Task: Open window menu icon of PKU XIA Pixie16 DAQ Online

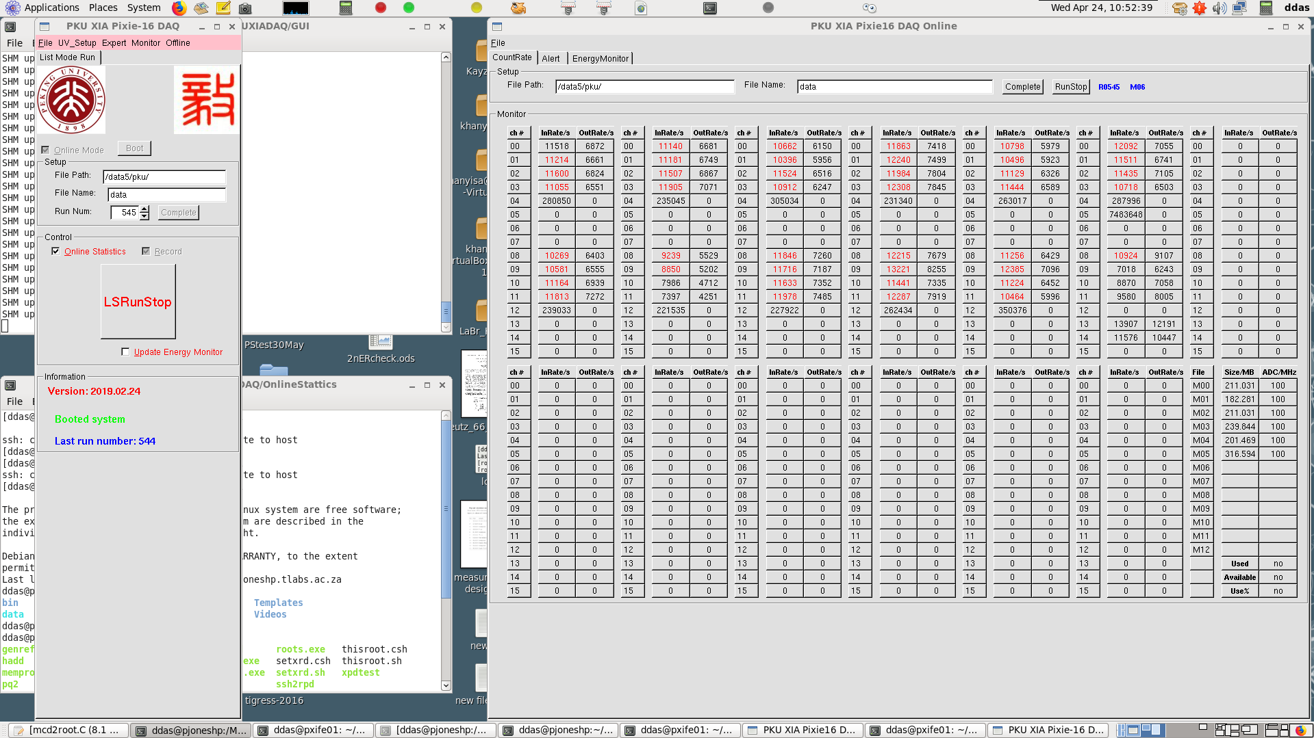Action: (x=498, y=27)
